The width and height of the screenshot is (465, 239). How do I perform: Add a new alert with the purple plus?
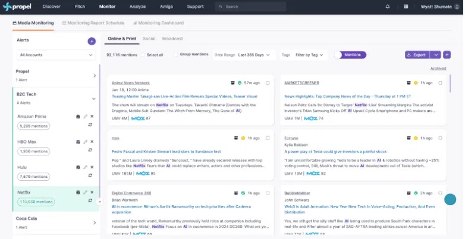click(x=92, y=41)
